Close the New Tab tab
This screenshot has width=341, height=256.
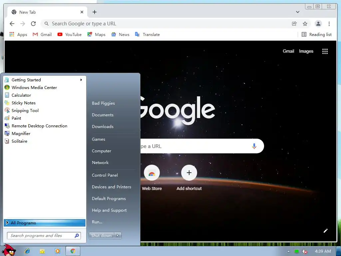pos(82,12)
